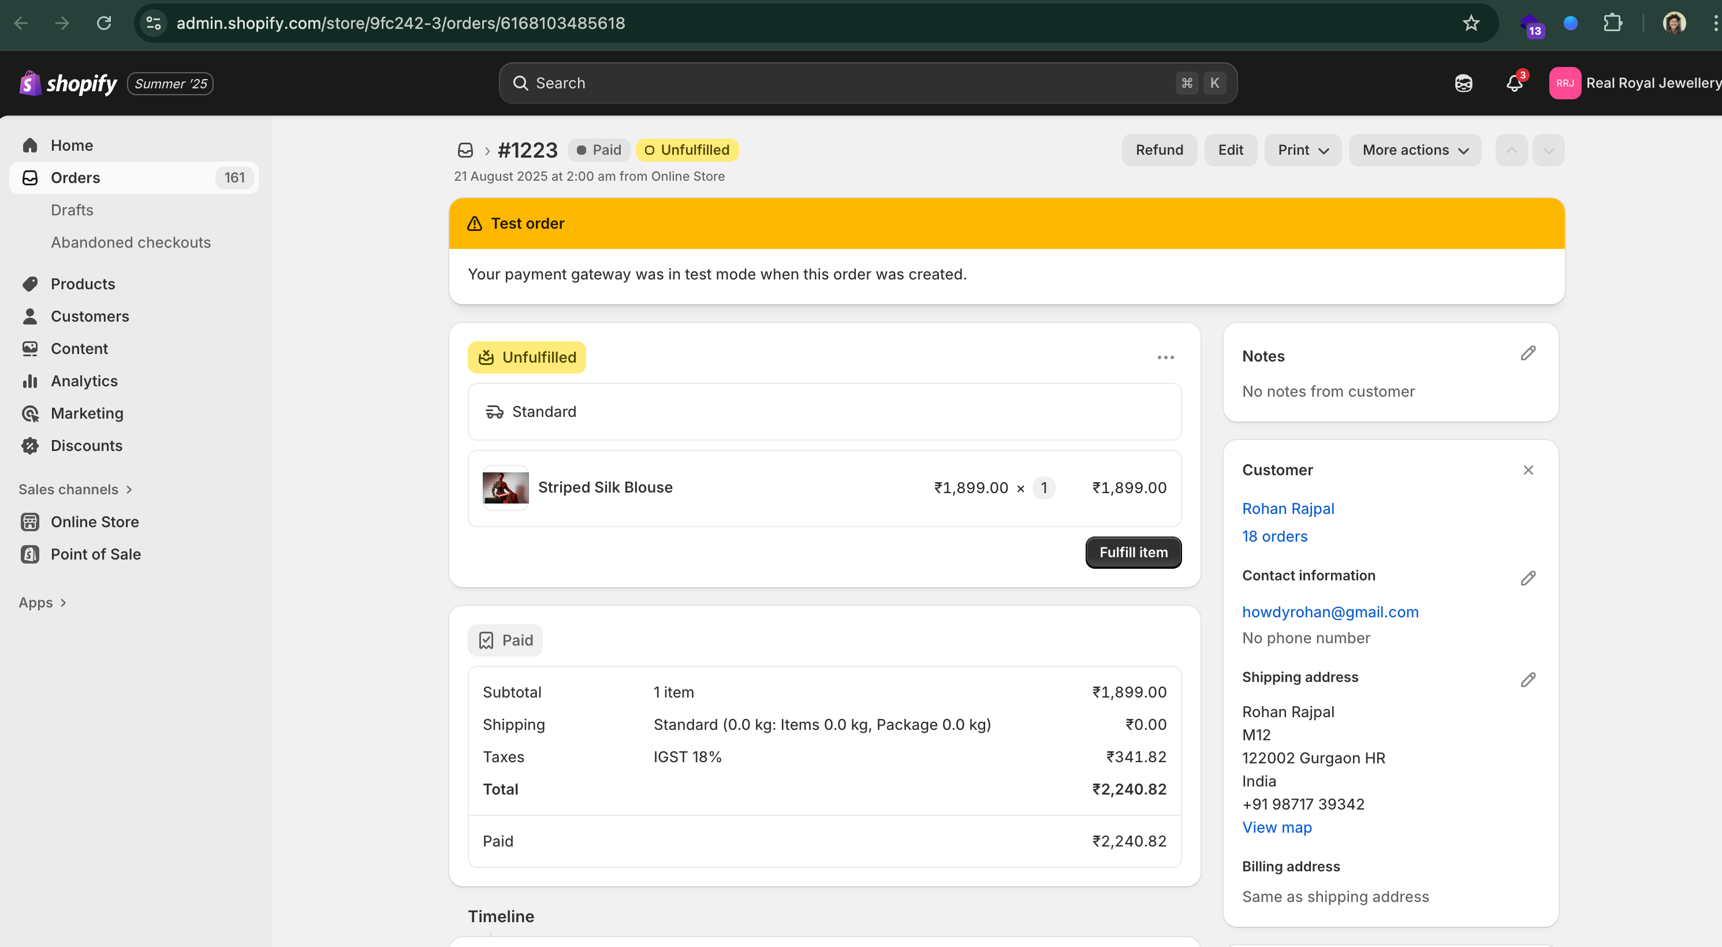Click the orders inbox breadcrumb icon
1722x947 pixels.
pyautogui.click(x=465, y=150)
